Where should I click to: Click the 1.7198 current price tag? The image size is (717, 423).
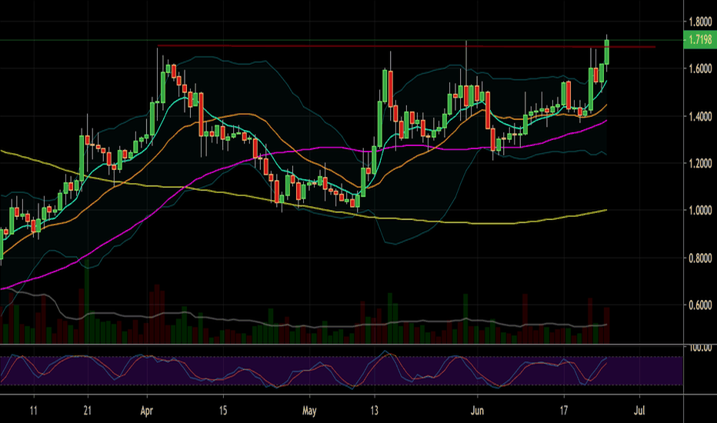tap(699, 39)
